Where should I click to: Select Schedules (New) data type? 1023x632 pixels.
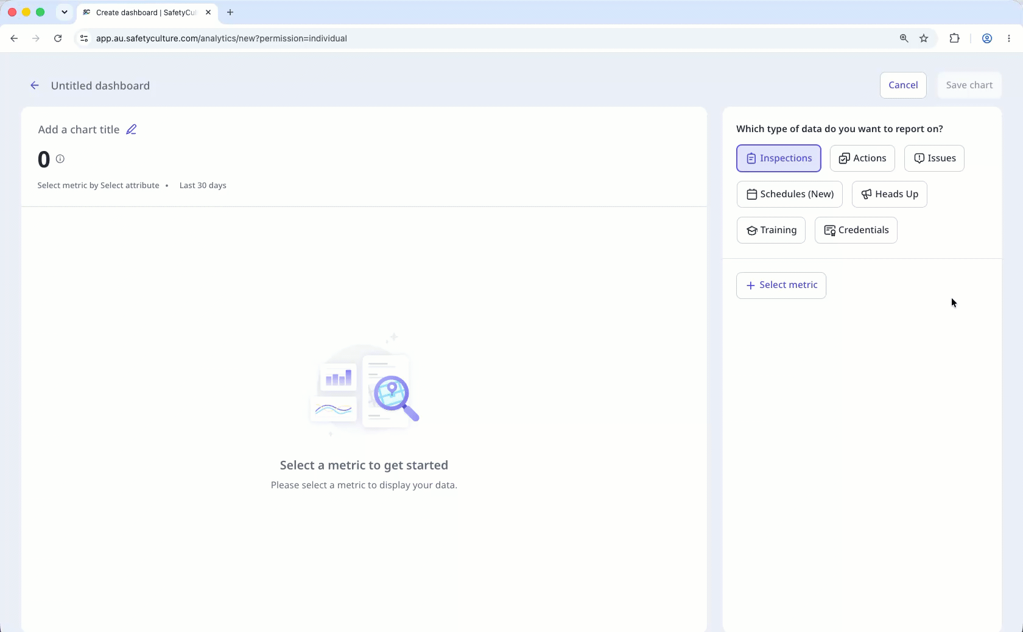tap(790, 194)
